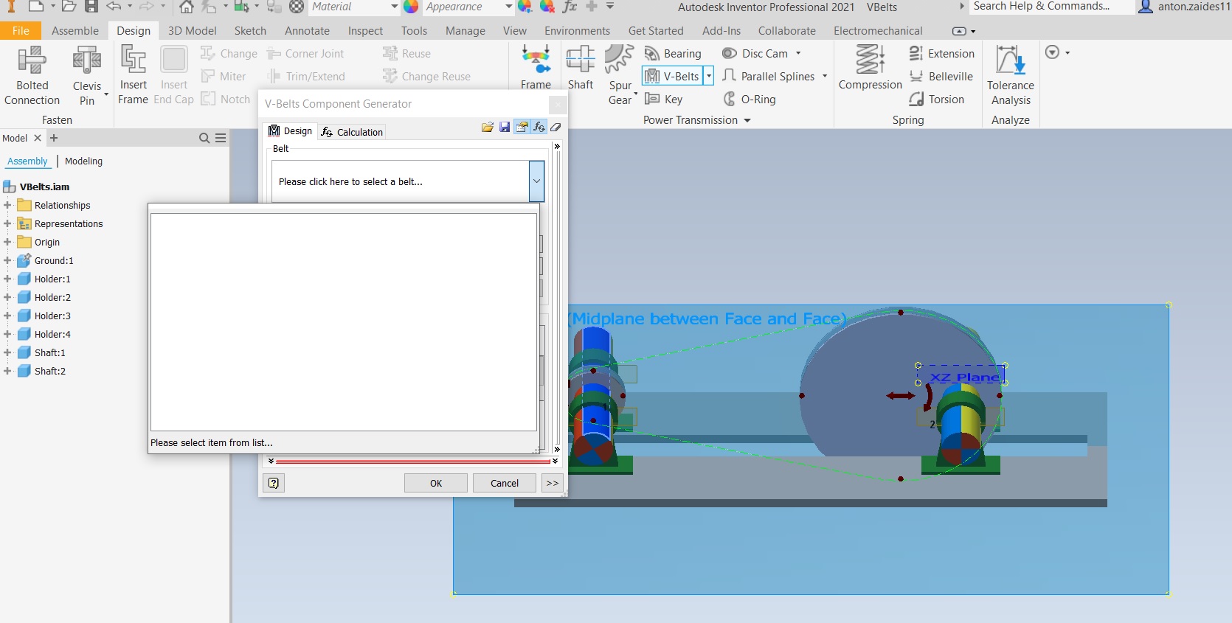Image resolution: width=1232 pixels, height=623 pixels.
Task: Open the Bearing generator
Action: point(673,54)
